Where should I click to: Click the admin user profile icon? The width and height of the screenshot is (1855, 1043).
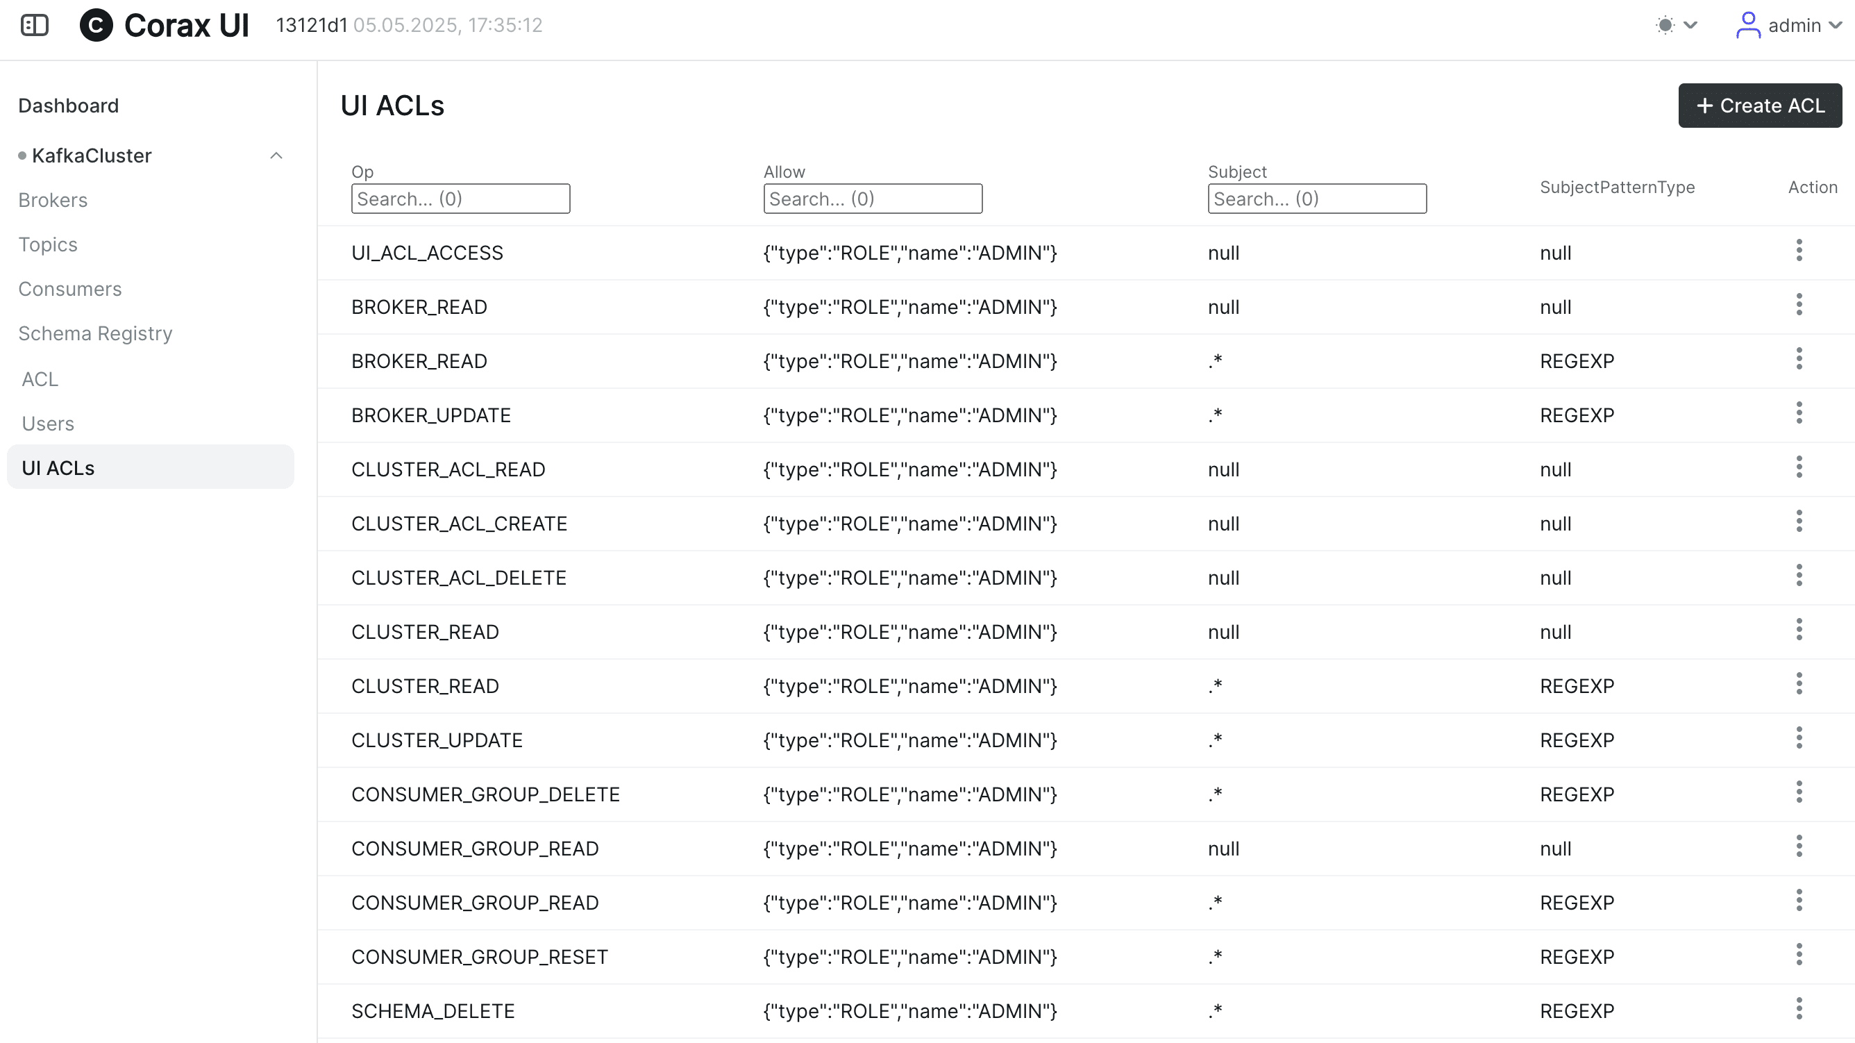click(1747, 25)
